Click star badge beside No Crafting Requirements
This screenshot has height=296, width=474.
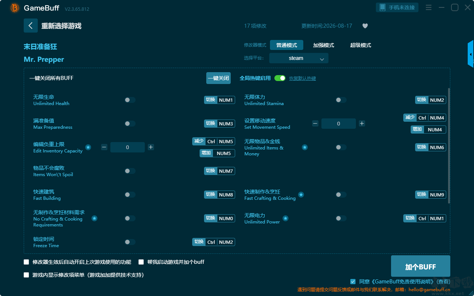94,218
